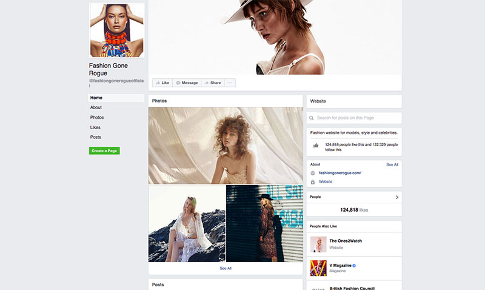Click the page description about models and style
This screenshot has height=290, width=485.
(354, 133)
